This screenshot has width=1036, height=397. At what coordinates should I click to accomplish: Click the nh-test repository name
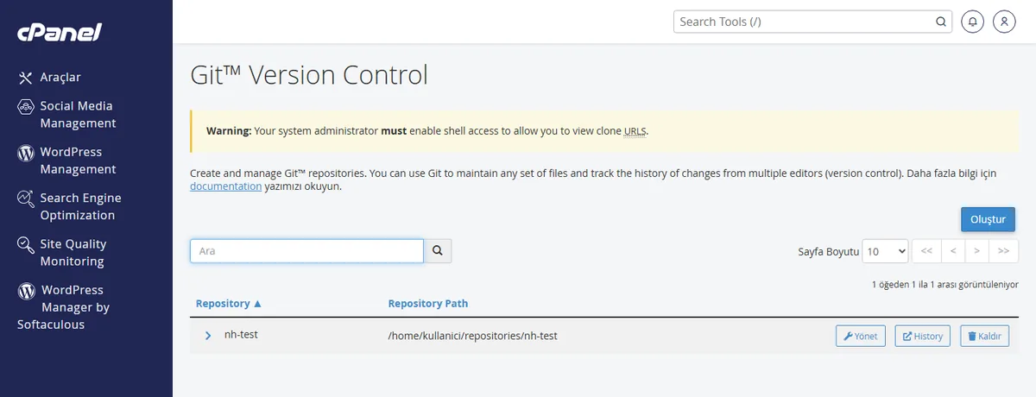point(241,334)
